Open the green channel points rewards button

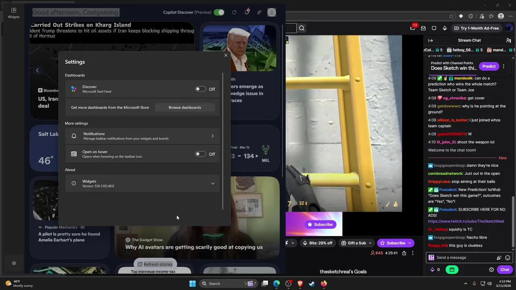click(x=452, y=270)
